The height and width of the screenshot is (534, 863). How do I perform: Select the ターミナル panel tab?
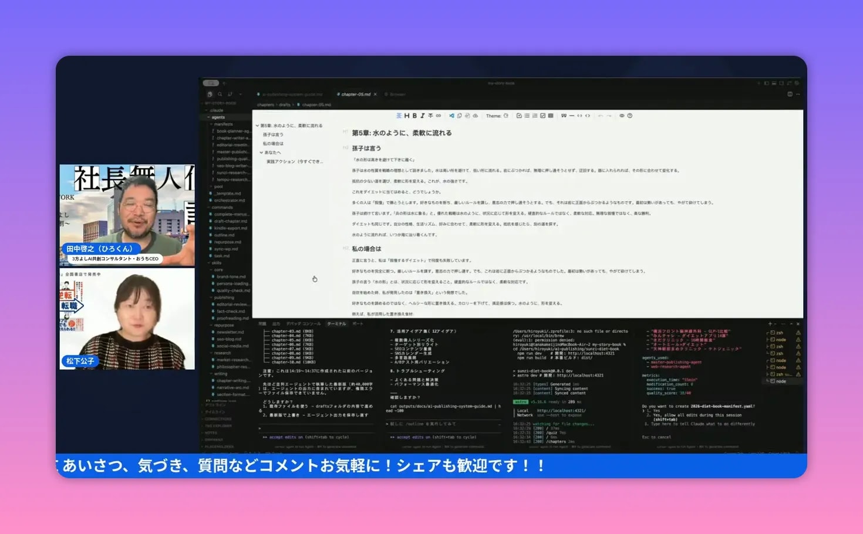point(336,324)
